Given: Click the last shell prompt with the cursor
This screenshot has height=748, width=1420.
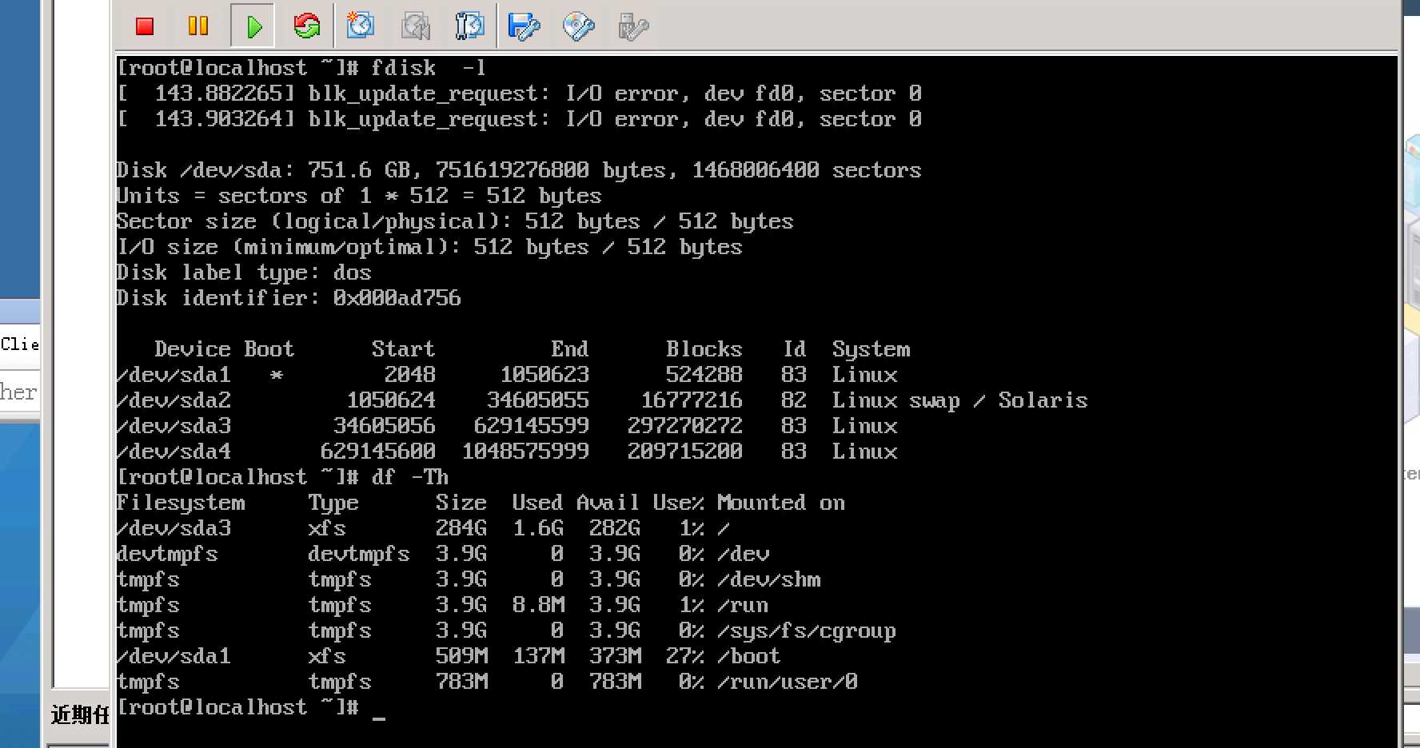Looking at the screenshot, I should pyautogui.click(x=252, y=707).
